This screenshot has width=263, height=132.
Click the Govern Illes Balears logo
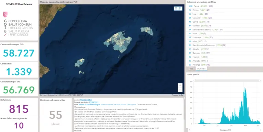5,14
